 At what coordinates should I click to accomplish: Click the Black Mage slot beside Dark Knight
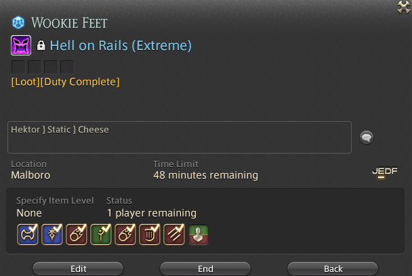tap(77, 234)
